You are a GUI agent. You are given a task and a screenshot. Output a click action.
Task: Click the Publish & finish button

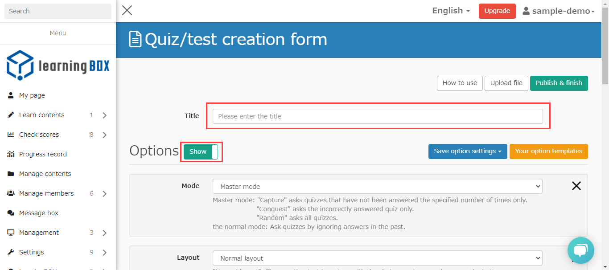(x=559, y=83)
